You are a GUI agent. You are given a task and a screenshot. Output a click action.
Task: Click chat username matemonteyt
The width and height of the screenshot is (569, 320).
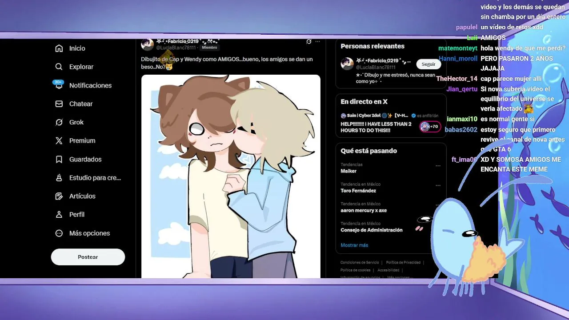click(x=458, y=48)
